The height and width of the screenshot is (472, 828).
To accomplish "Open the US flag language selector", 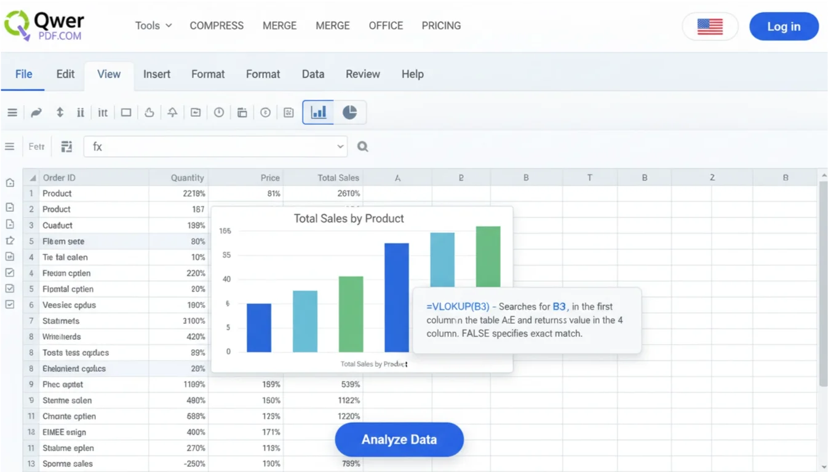I will point(710,26).
